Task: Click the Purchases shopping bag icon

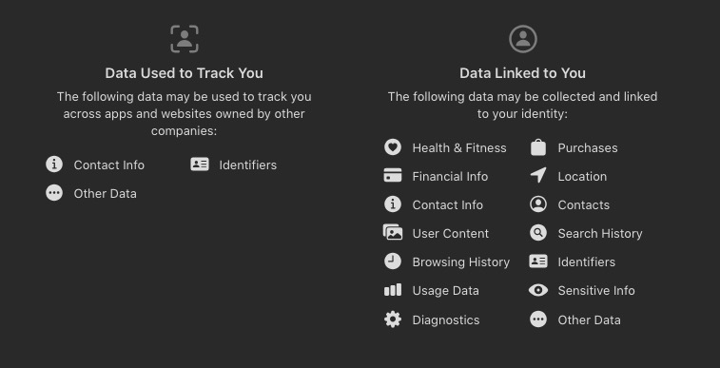Action: pos(538,147)
